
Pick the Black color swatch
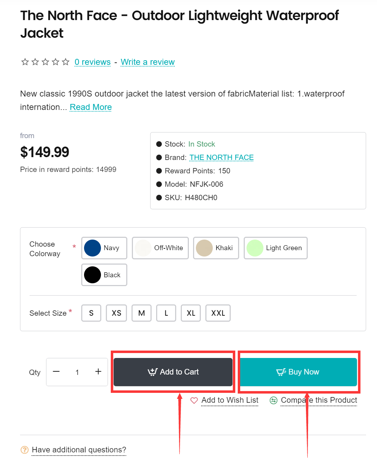click(104, 275)
